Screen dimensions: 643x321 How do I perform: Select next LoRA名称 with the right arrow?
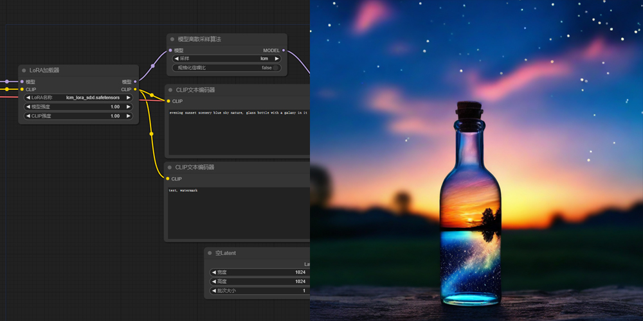pyautogui.click(x=129, y=98)
